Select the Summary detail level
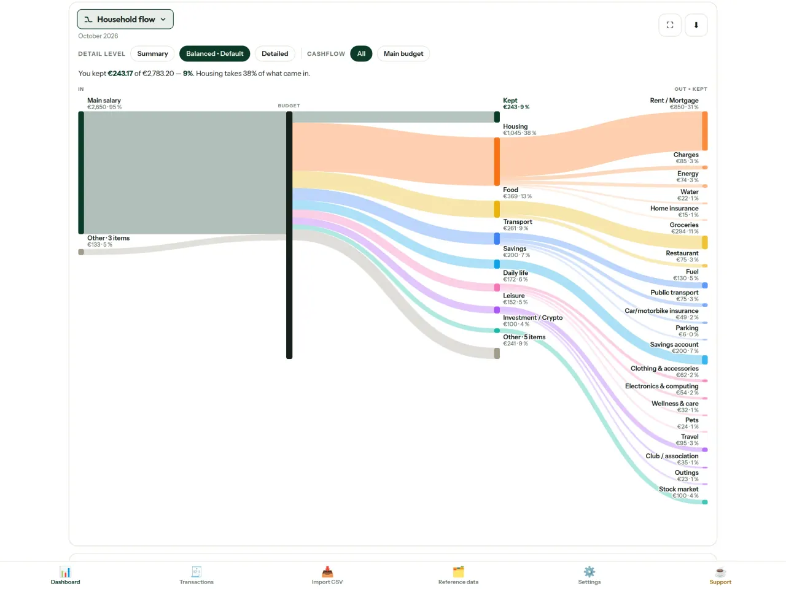Image resolution: width=786 pixels, height=589 pixels. pyautogui.click(x=152, y=54)
